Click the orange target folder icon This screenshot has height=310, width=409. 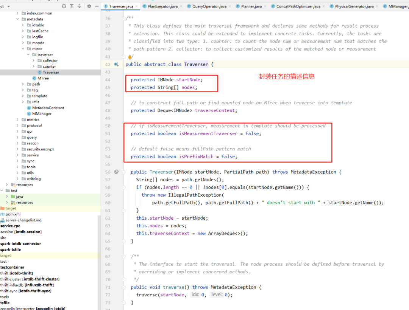tap(3, 208)
